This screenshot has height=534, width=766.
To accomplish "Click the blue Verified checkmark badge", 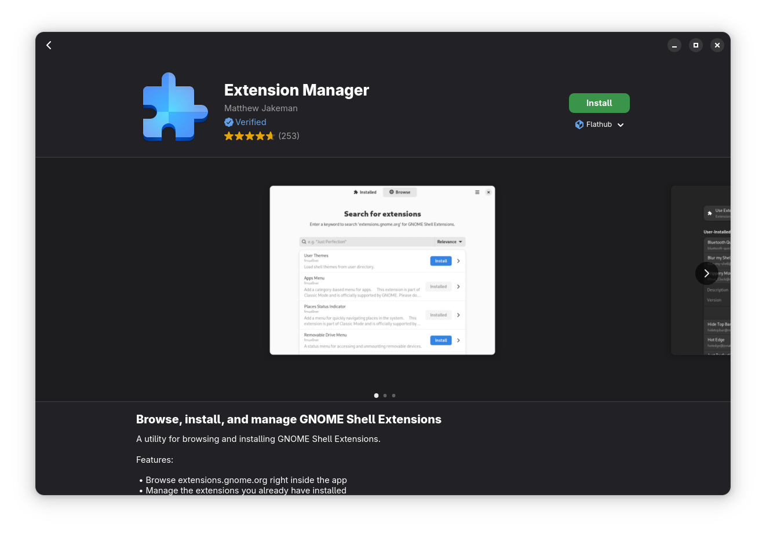I will [x=229, y=122].
